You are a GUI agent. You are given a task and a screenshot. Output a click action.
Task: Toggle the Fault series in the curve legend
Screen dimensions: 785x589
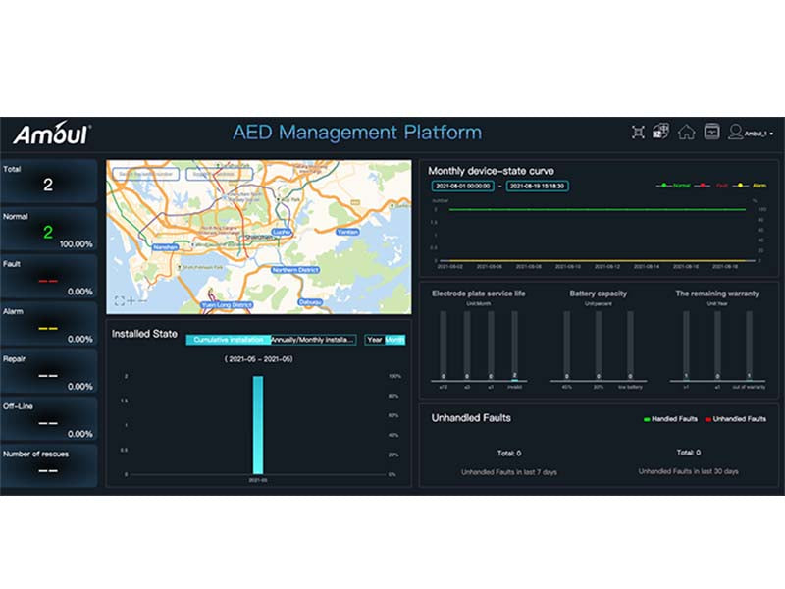tap(718, 186)
